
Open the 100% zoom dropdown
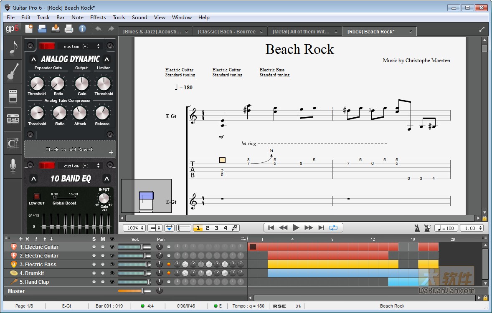[134, 228]
